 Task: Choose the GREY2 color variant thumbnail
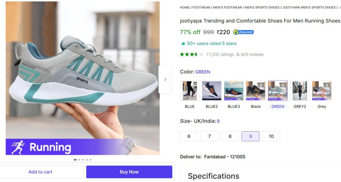tap(300, 91)
